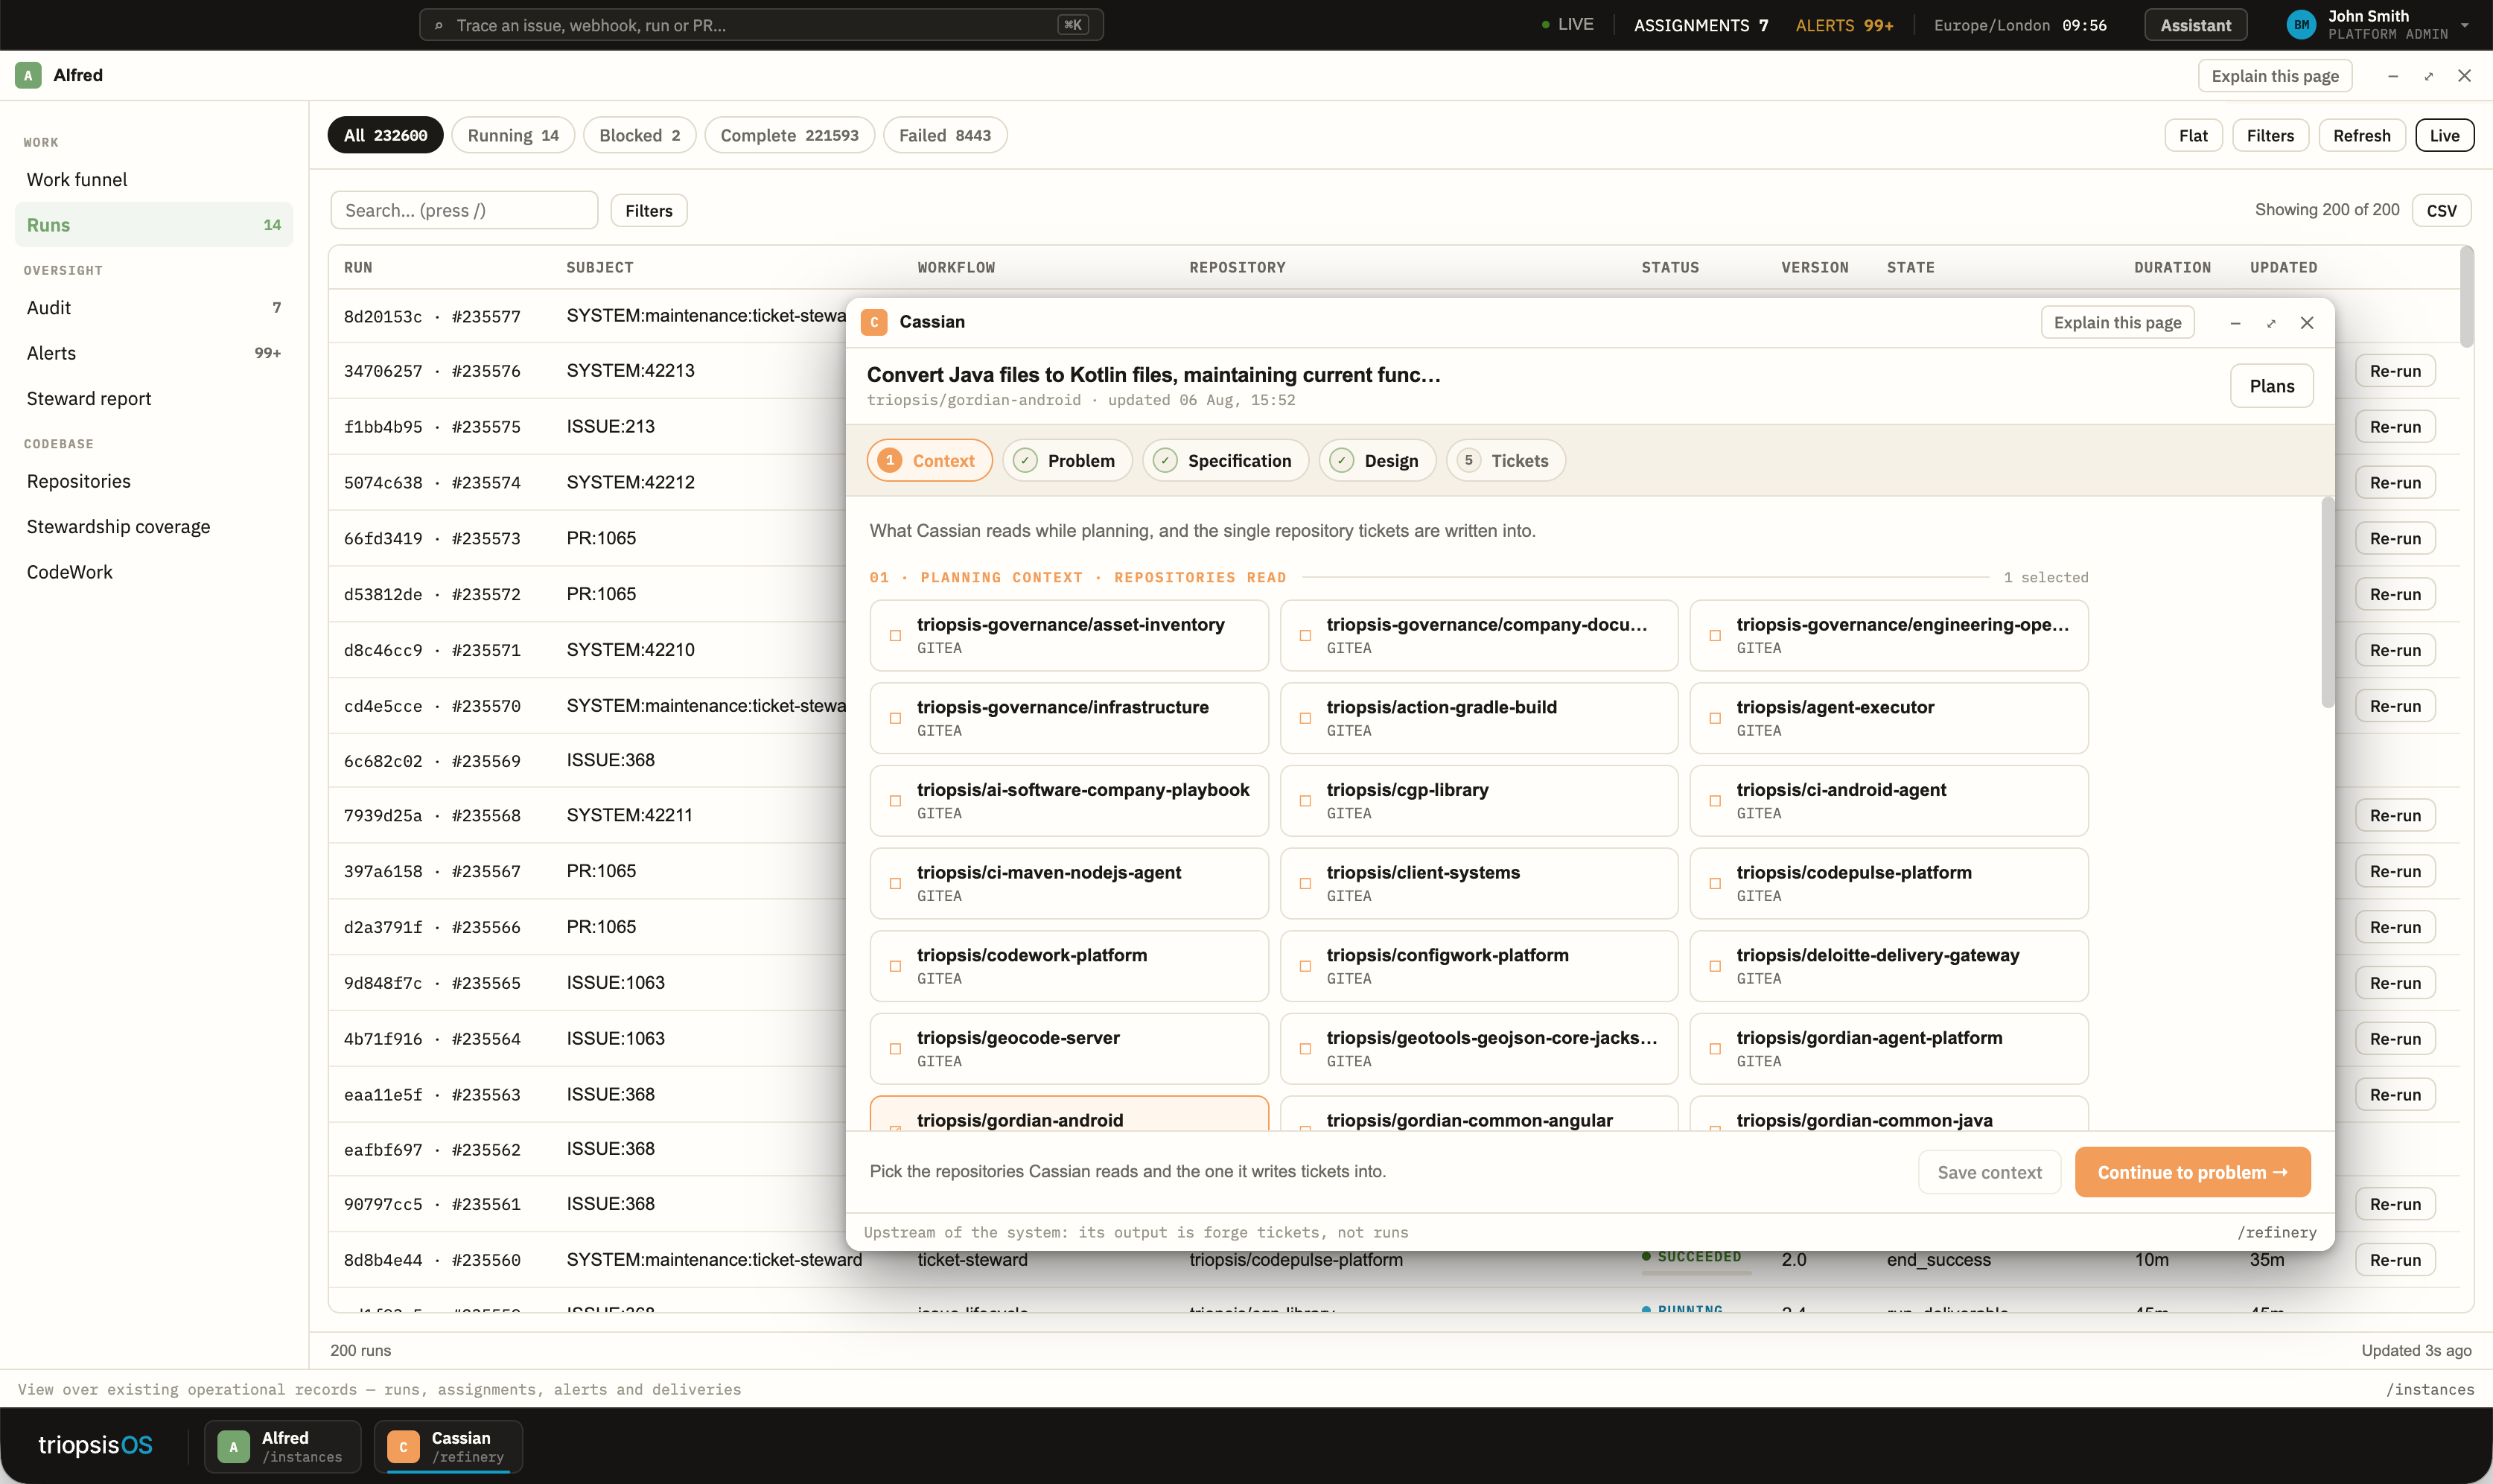This screenshot has width=2493, height=1484.
Task: Click Continue to problem button
Action: (x=2192, y=1172)
